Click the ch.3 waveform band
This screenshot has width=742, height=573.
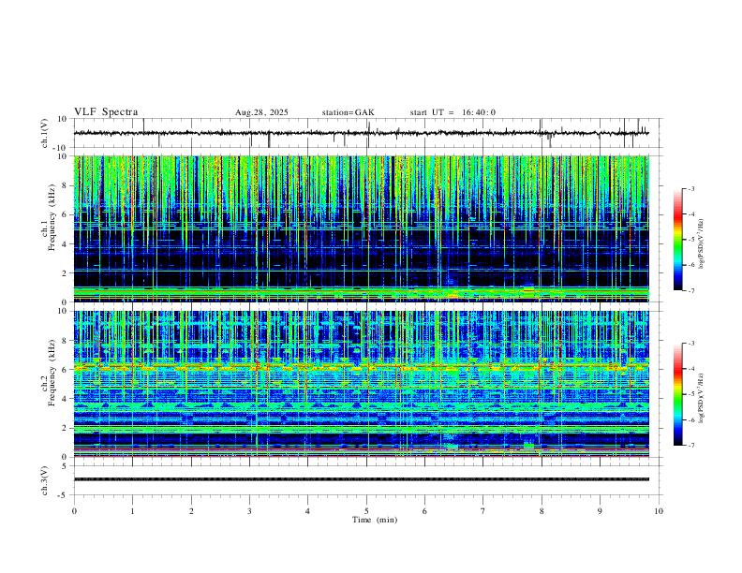[362, 479]
